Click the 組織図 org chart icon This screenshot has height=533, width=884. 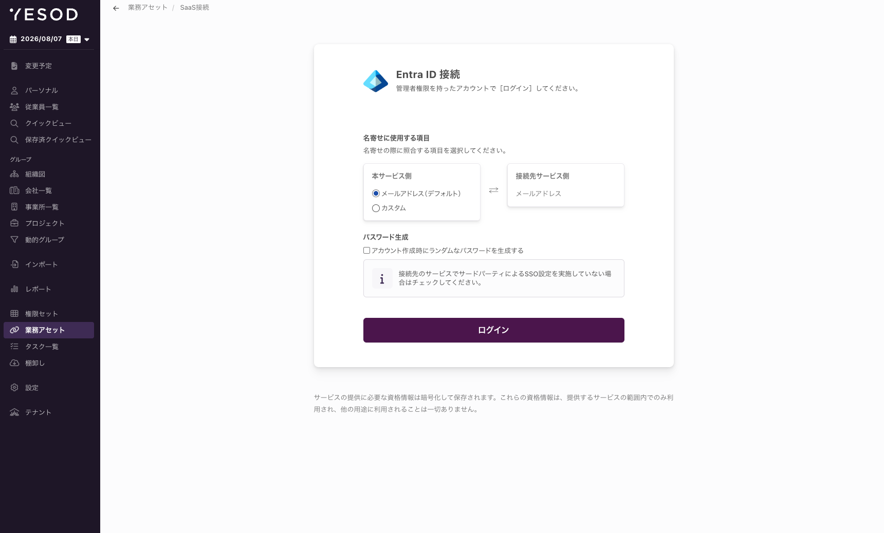click(x=14, y=174)
